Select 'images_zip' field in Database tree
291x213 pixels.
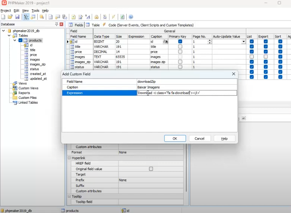coord(38,64)
